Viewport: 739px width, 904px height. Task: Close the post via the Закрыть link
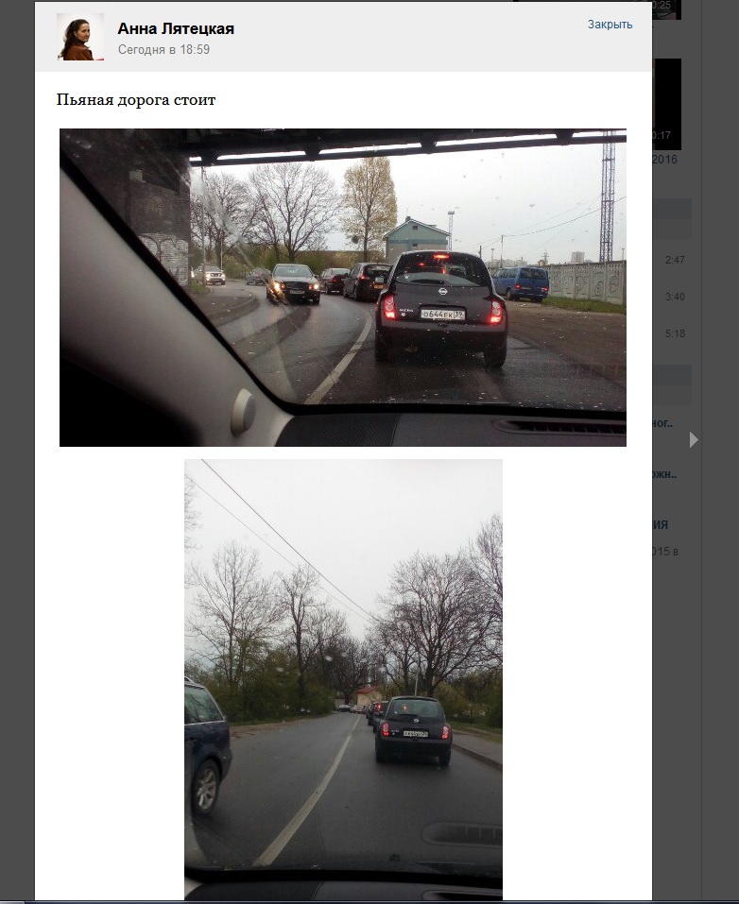click(610, 25)
